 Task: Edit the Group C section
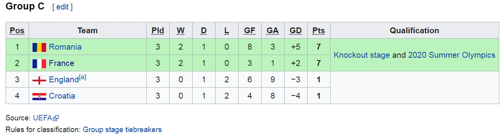[62, 7]
